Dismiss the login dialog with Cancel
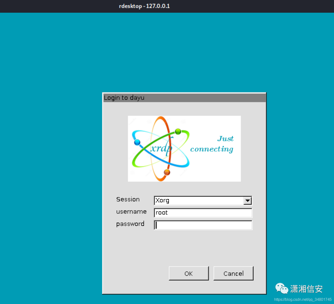The image size is (334, 304). (233, 273)
